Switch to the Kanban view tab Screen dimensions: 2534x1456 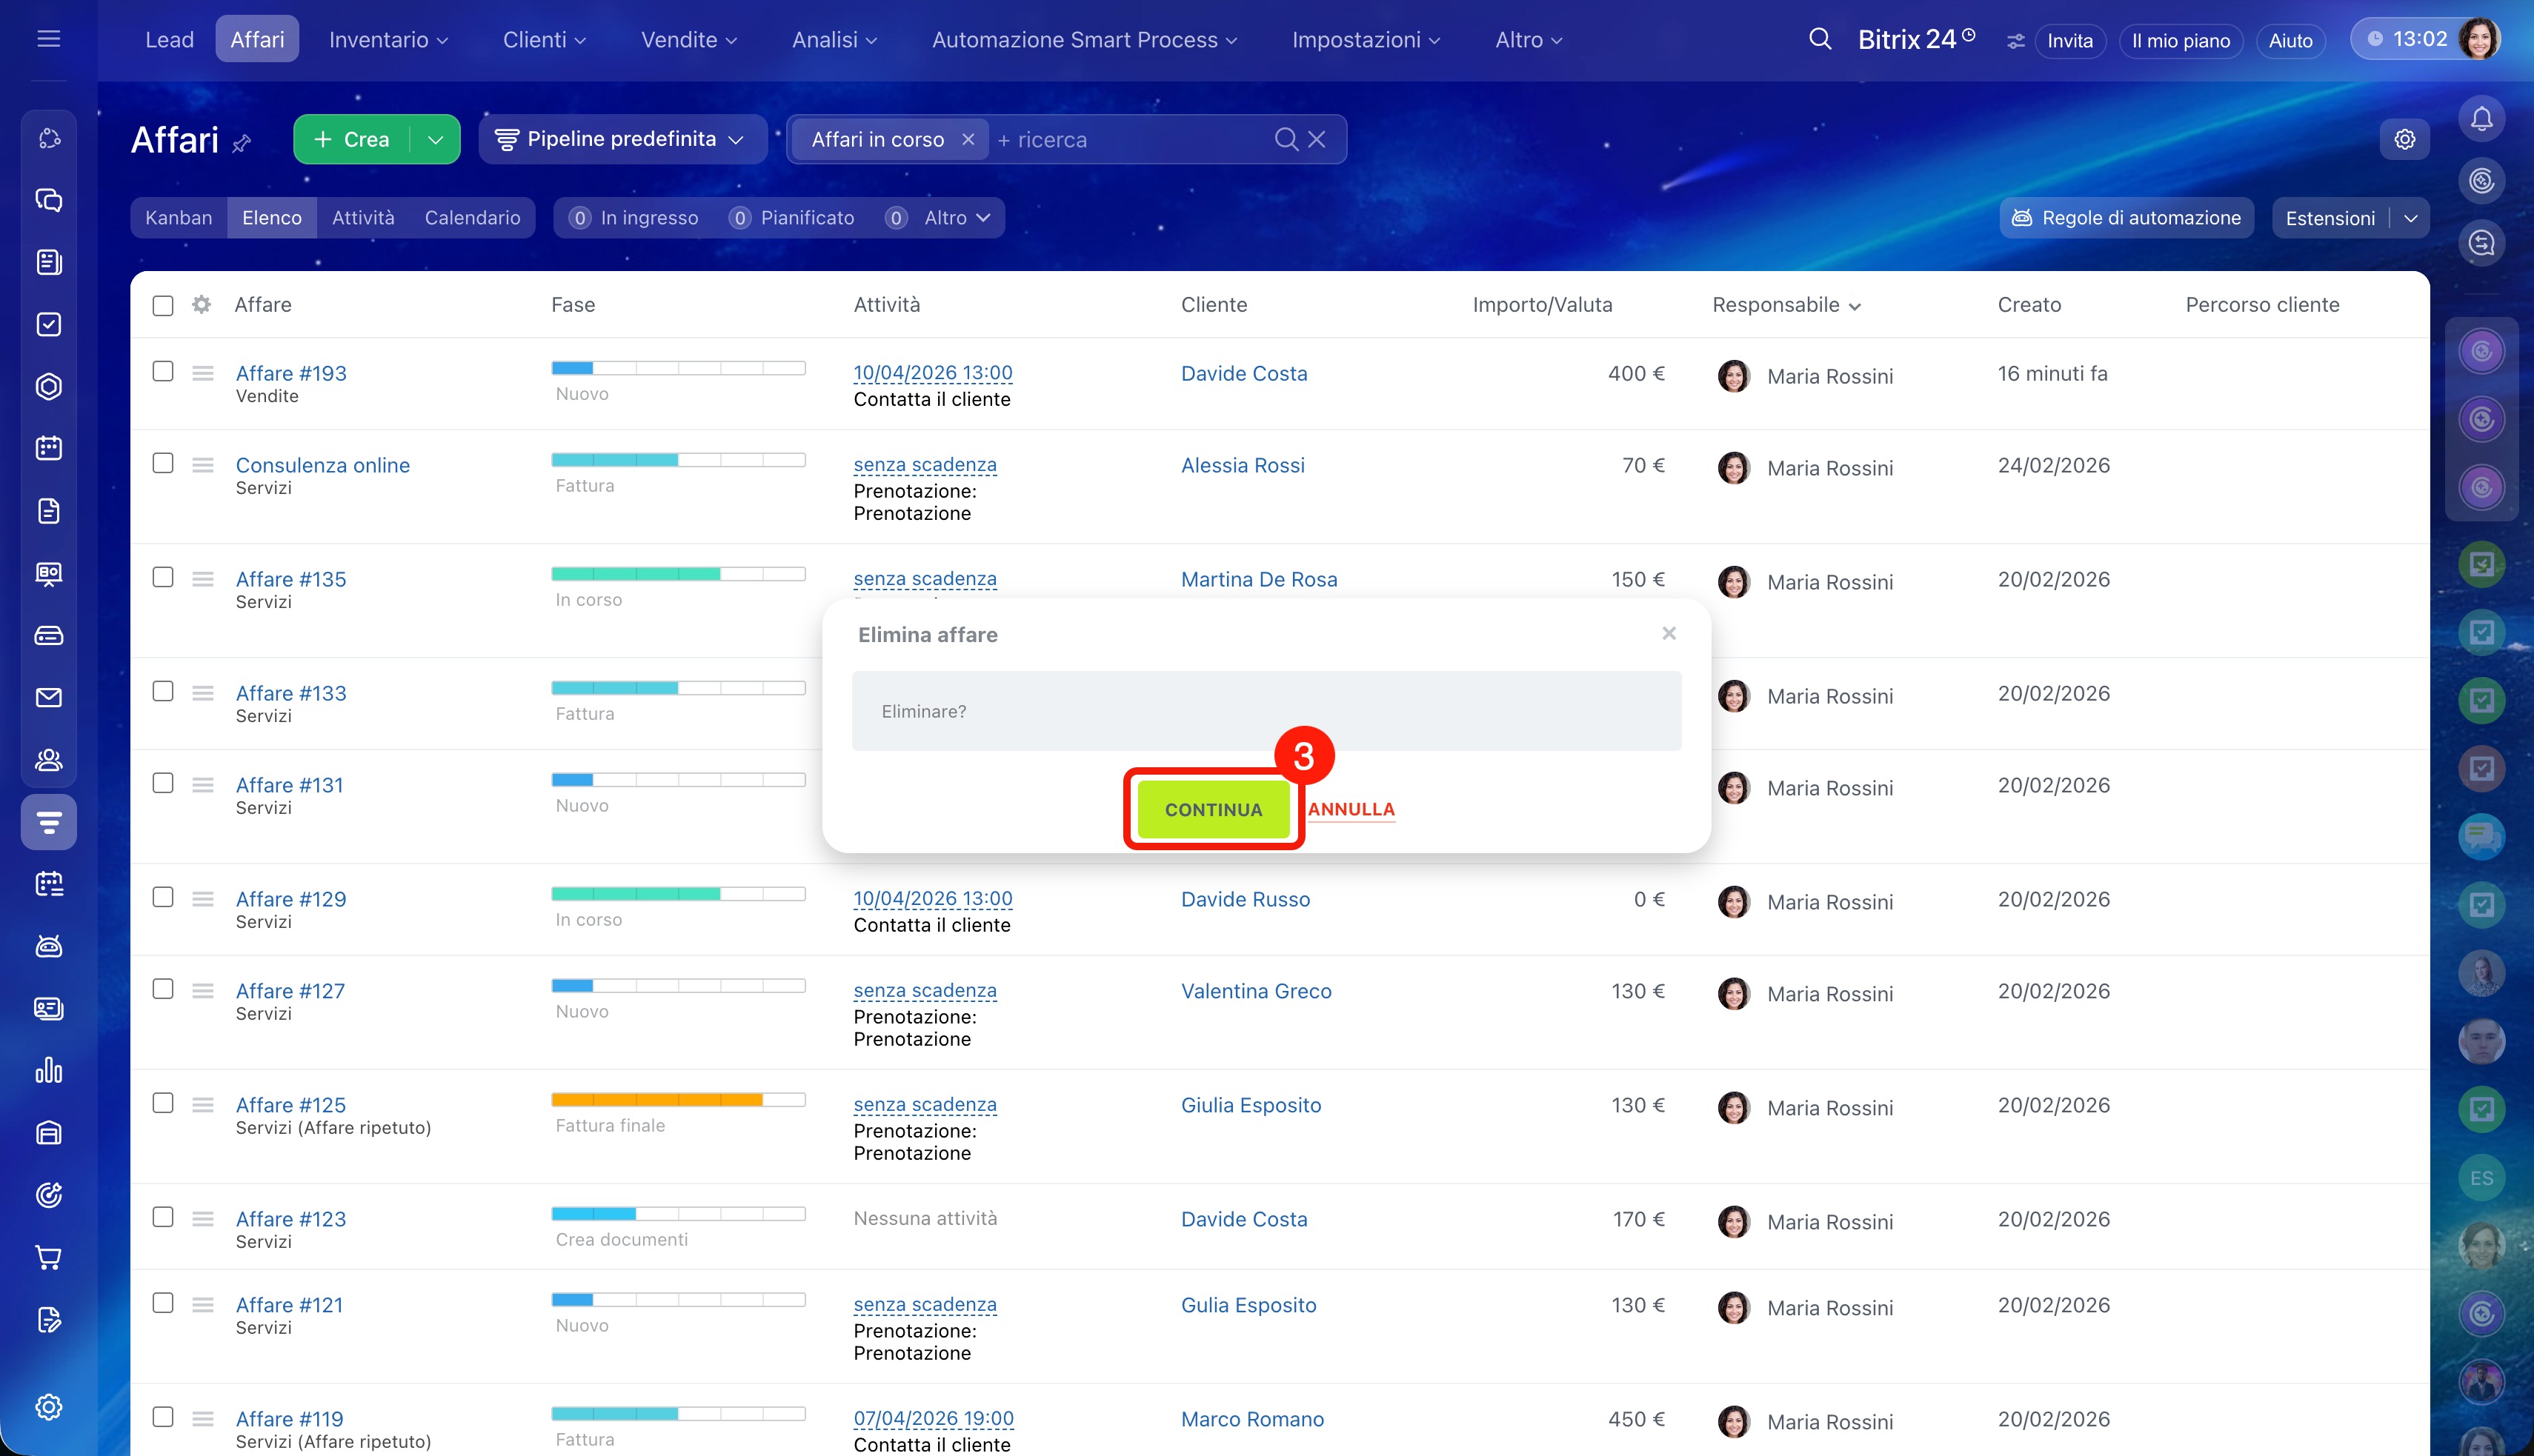pos(178,217)
